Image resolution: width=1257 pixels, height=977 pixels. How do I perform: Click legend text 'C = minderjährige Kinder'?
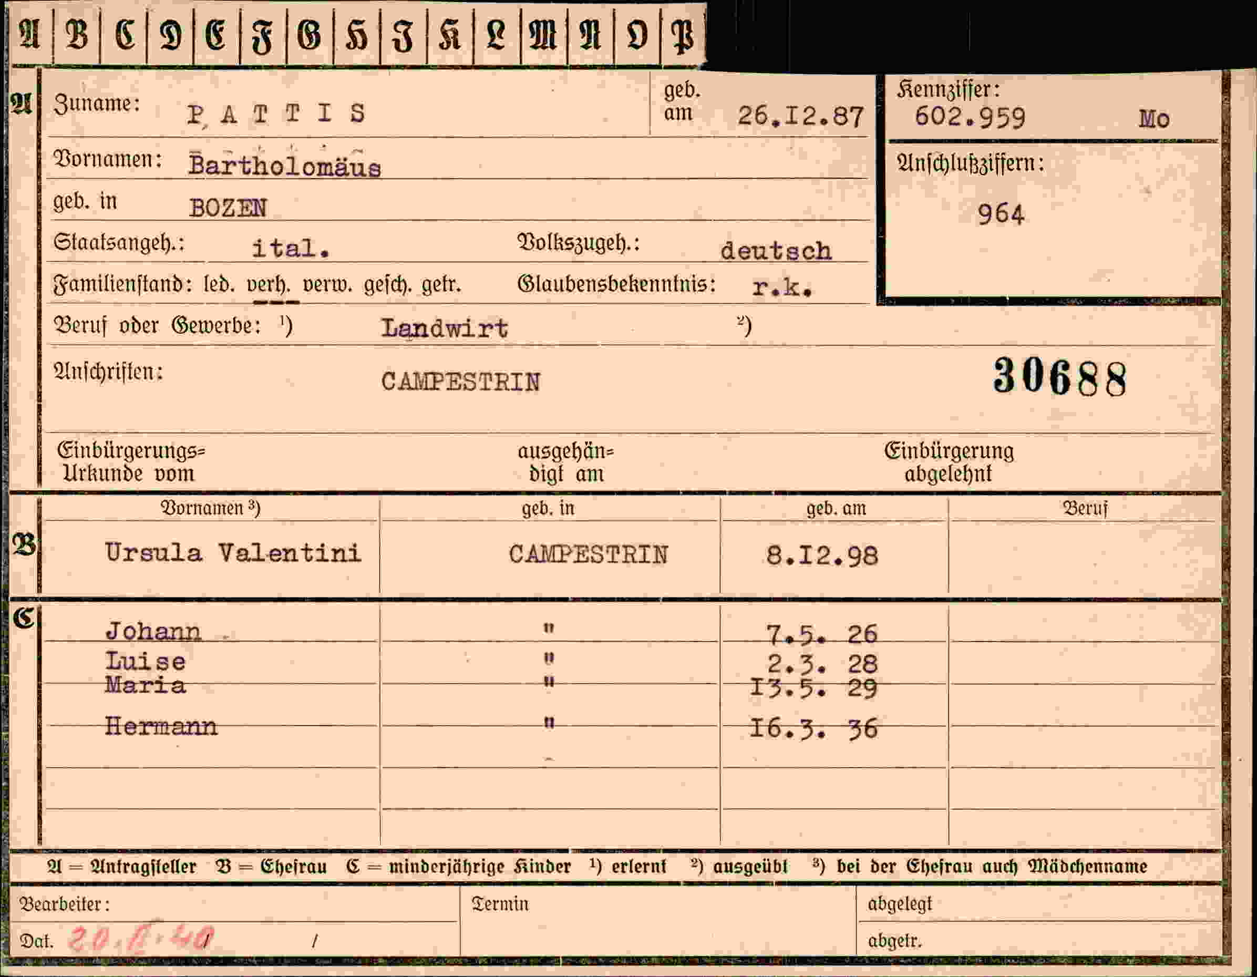[x=459, y=867]
